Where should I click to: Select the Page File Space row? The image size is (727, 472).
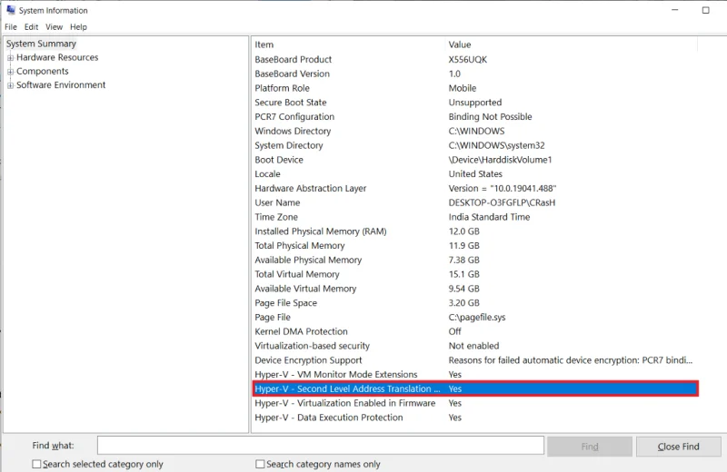point(475,303)
